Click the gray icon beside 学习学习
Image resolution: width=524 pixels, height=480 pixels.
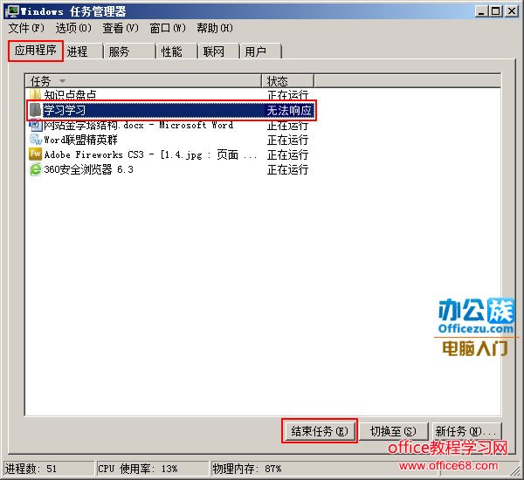(x=35, y=110)
